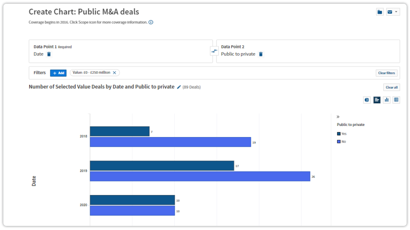
Task: Click the envelope email icon
Action: tap(390, 12)
